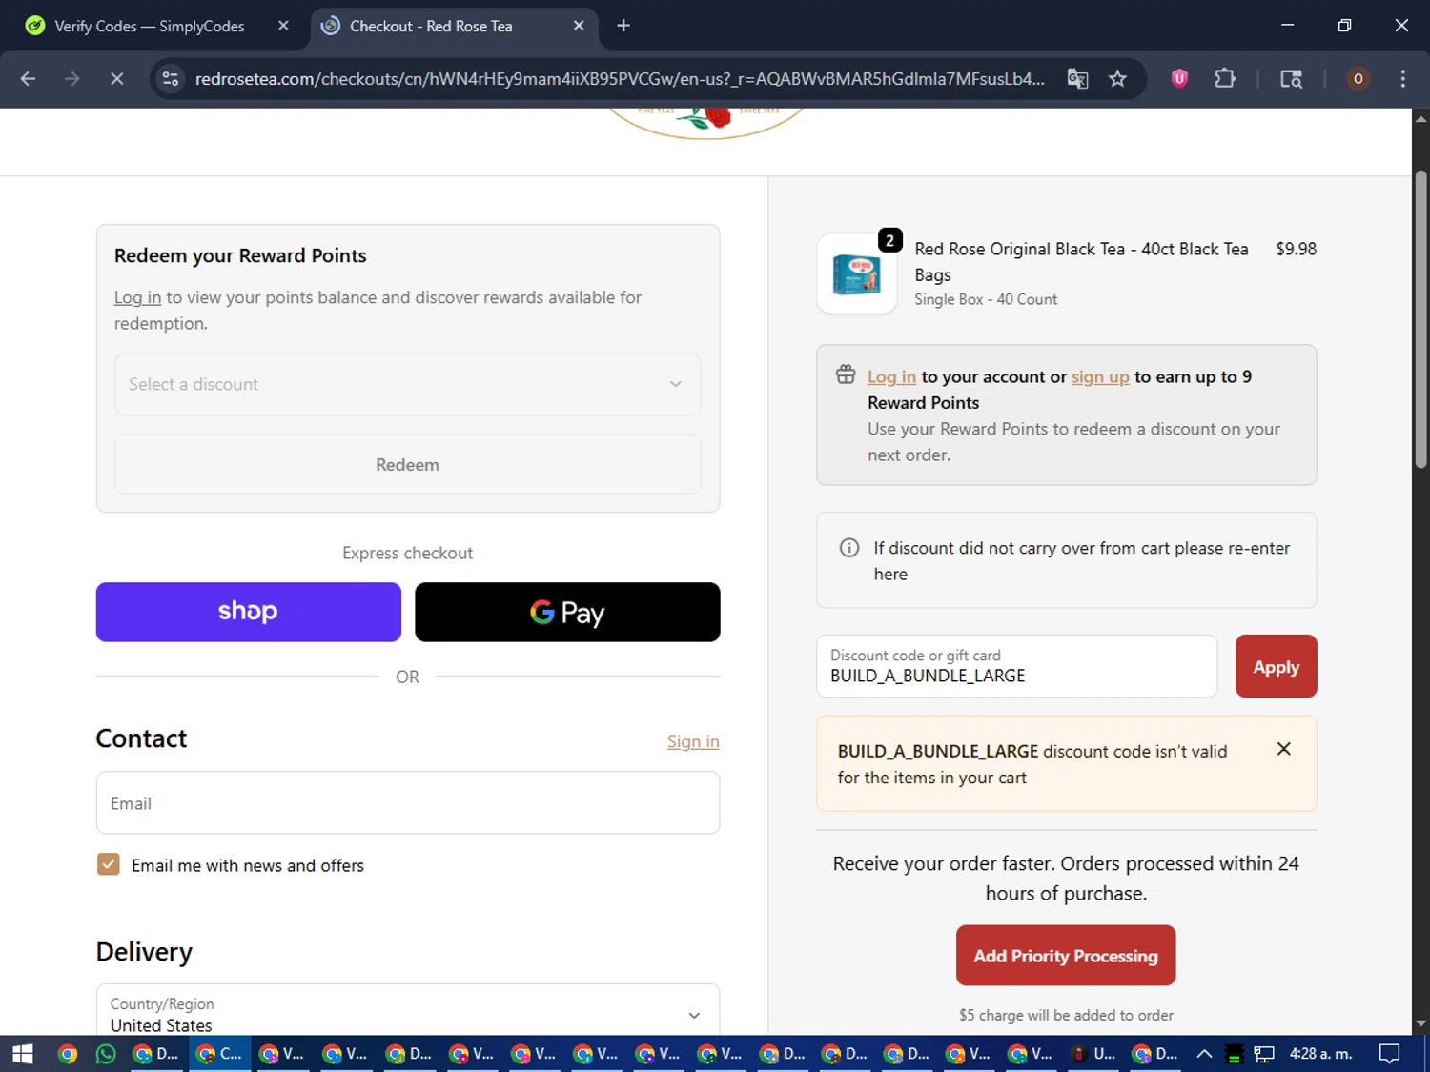Go back using the browser back arrow
The width and height of the screenshot is (1430, 1072).
(x=28, y=79)
